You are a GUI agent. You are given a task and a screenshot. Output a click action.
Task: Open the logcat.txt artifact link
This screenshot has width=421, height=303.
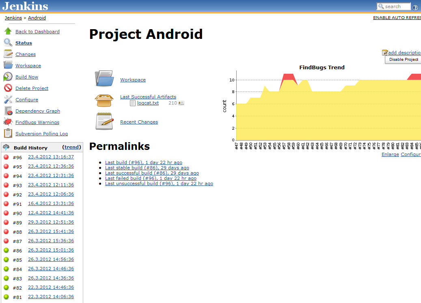(148, 103)
